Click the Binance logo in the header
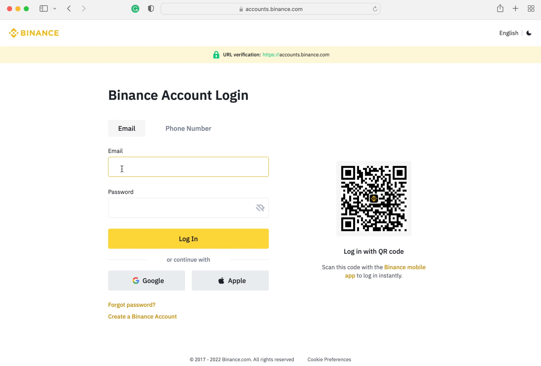The width and height of the screenshot is (541, 366). click(x=34, y=33)
